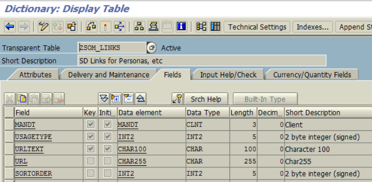Click the Active/Inactive toggle icon

pos(57,27)
